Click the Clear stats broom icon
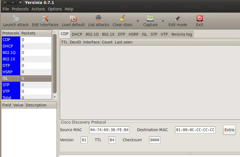240x157 pixels. 122,18
